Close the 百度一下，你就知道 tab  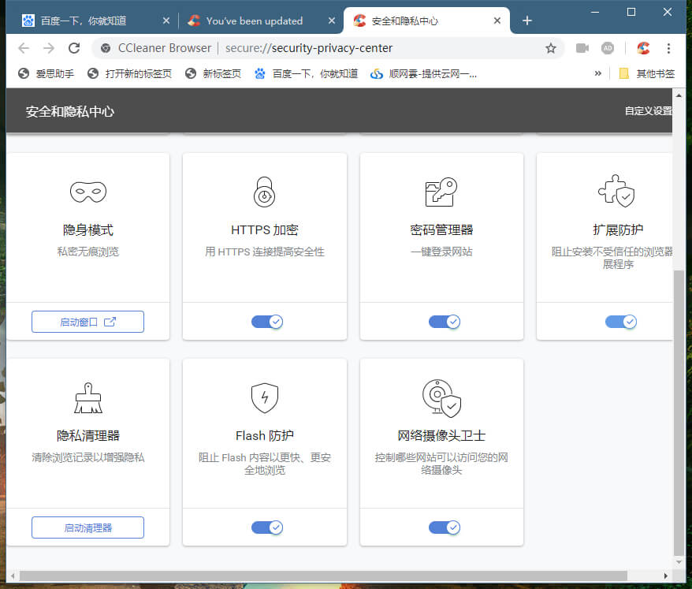166,21
